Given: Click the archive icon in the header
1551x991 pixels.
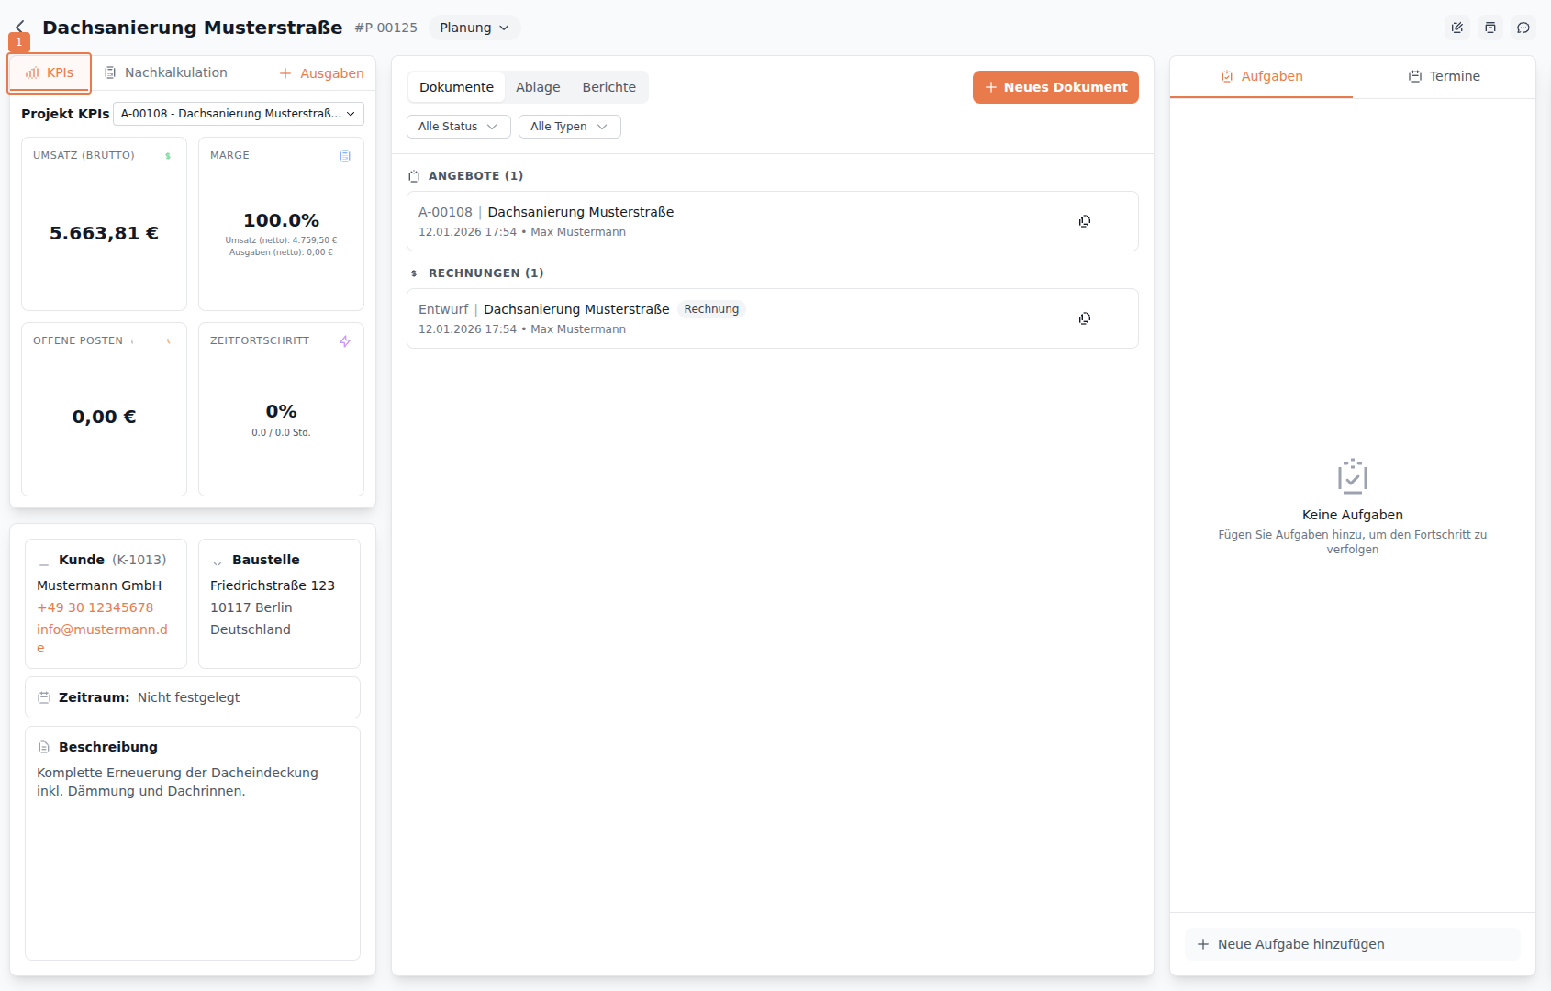Looking at the screenshot, I should tap(1490, 28).
